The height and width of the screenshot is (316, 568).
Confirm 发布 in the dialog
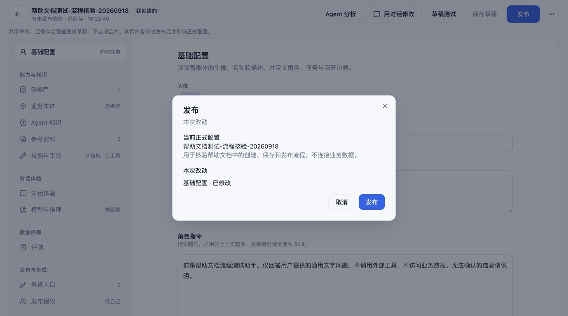[372, 202]
